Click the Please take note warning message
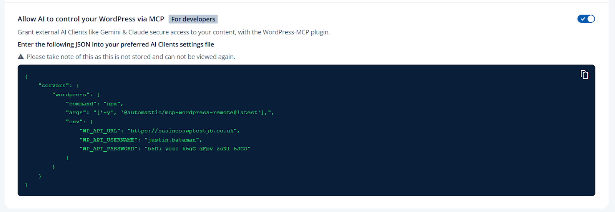The height and width of the screenshot is (212, 615). (x=131, y=57)
